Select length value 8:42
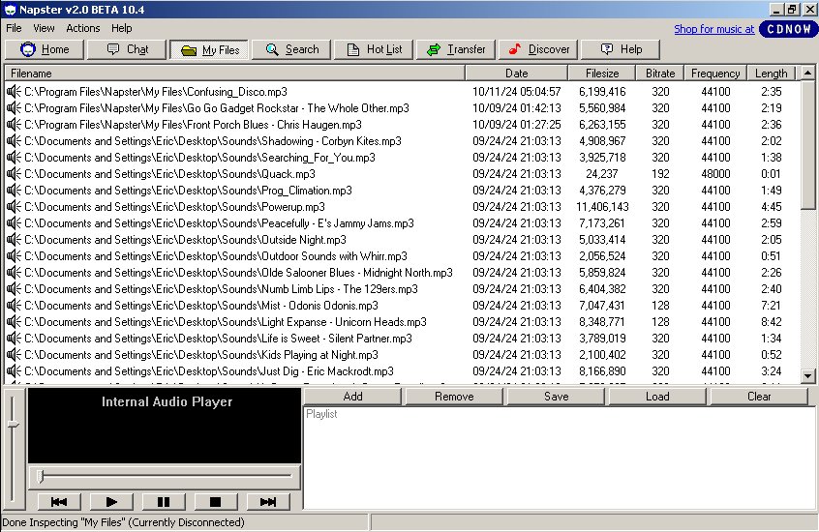 click(771, 322)
